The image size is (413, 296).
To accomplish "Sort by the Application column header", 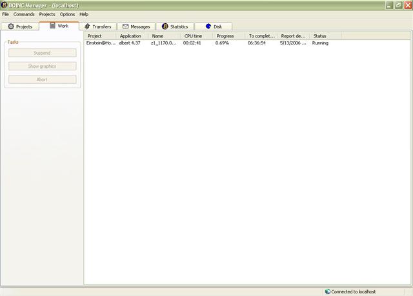I will tap(132, 36).
